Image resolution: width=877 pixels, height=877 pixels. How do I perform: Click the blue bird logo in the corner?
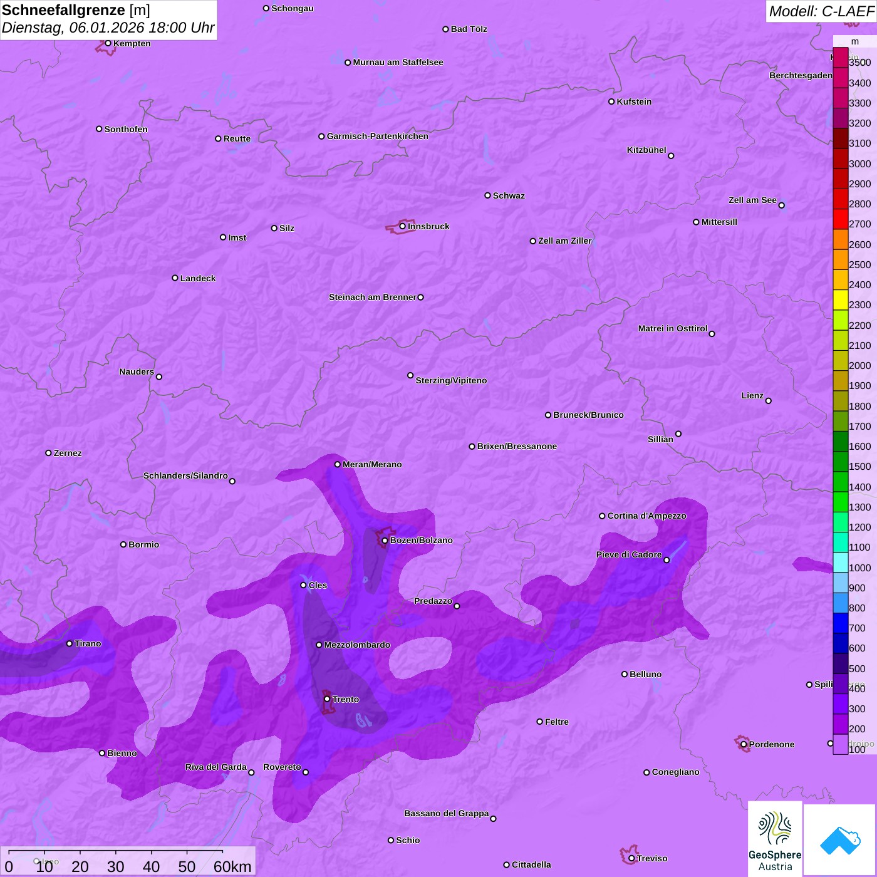[x=839, y=839]
